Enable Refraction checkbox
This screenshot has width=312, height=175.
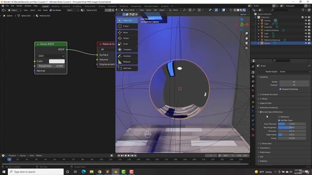(x=279, y=117)
